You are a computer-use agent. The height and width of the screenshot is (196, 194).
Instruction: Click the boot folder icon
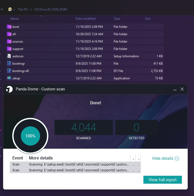(x=9, y=27)
